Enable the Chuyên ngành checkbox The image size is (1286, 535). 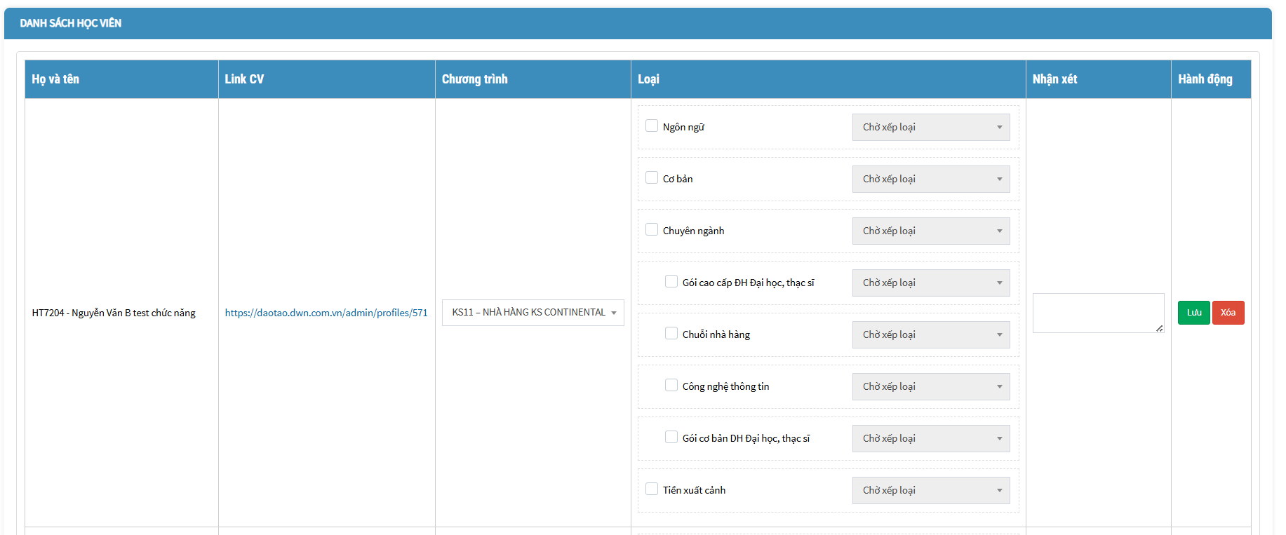[x=652, y=230]
